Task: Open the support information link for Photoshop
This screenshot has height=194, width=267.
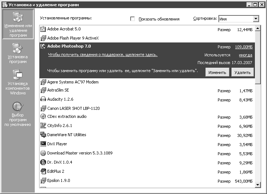Action: (103, 55)
